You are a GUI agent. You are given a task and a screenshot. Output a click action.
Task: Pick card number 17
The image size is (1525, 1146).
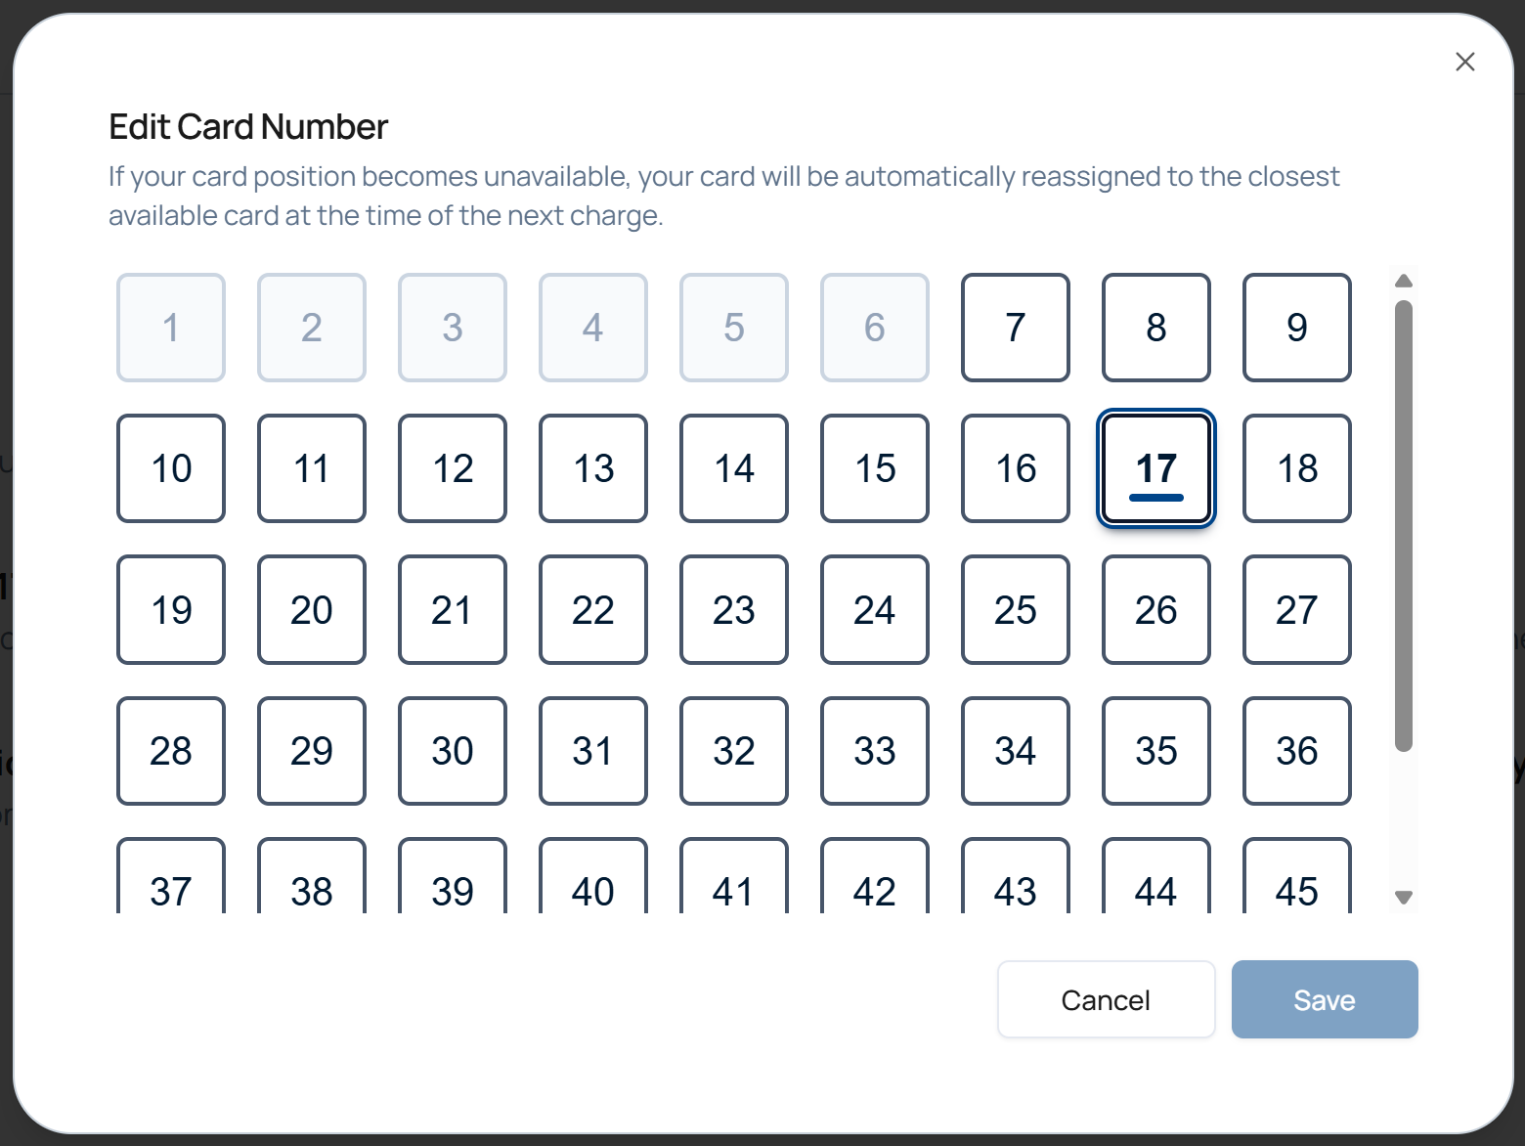pyautogui.click(x=1155, y=468)
